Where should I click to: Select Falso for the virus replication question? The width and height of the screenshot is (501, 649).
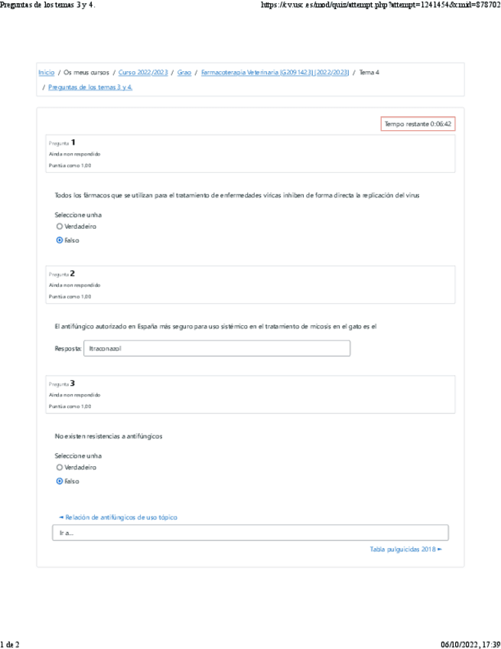(x=60, y=240)
